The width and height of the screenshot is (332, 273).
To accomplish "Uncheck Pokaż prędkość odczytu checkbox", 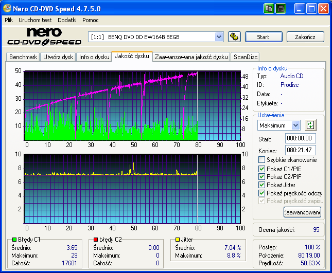I will point(261,193).
